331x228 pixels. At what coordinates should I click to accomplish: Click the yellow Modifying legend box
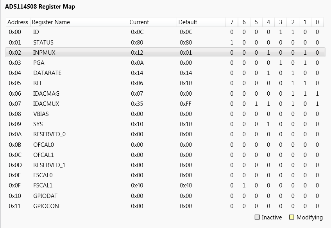pyautogui.click(x=292, y=217)
